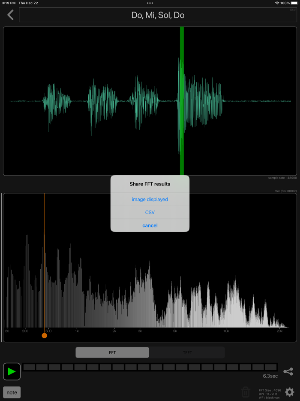Seek using the playback progress bar

click(x=150, y=367)
